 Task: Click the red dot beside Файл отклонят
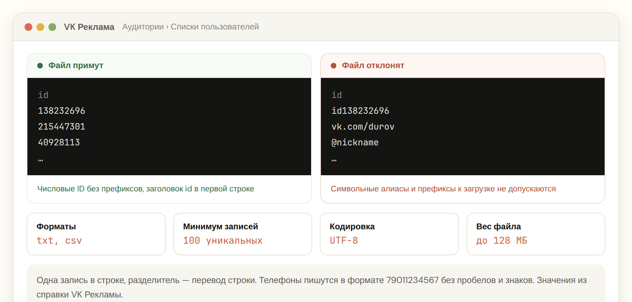click(334, 66)
